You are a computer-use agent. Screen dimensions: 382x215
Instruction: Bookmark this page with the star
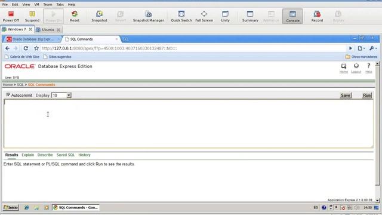tap(36, 48)
